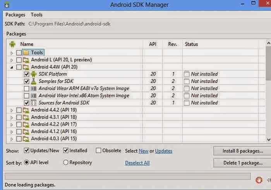The height and width of the screenshot is (190, 271).
Task: Select the Repository sort radio button
Action: point(65,163)
